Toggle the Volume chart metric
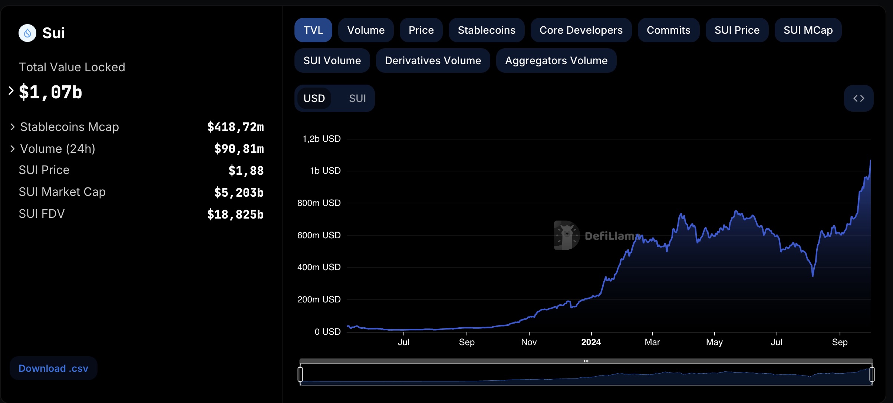 click(x=366, y=30)
